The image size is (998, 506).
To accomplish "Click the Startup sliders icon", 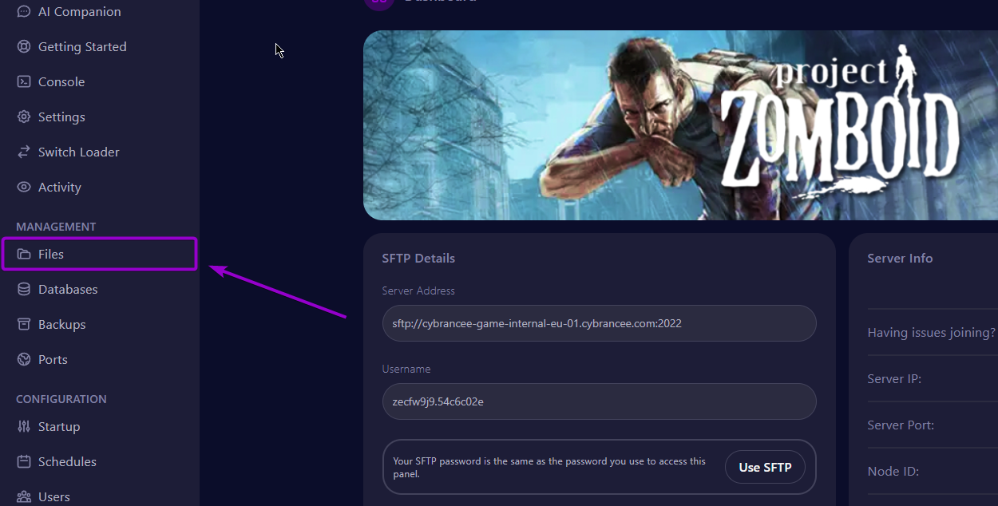I will click(x=24, y=427).
